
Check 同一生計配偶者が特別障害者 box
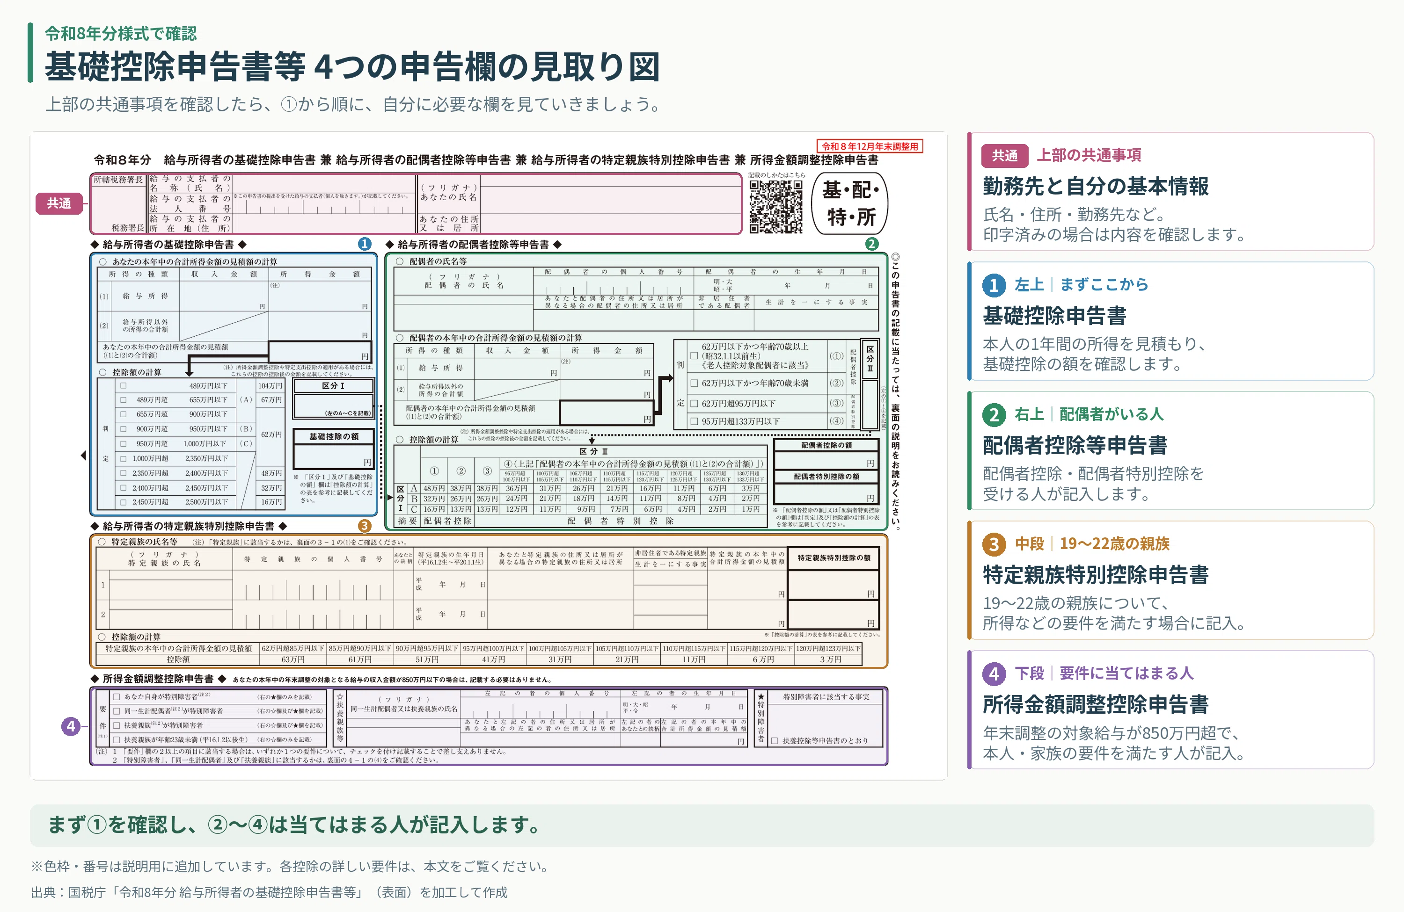[117, 711]
